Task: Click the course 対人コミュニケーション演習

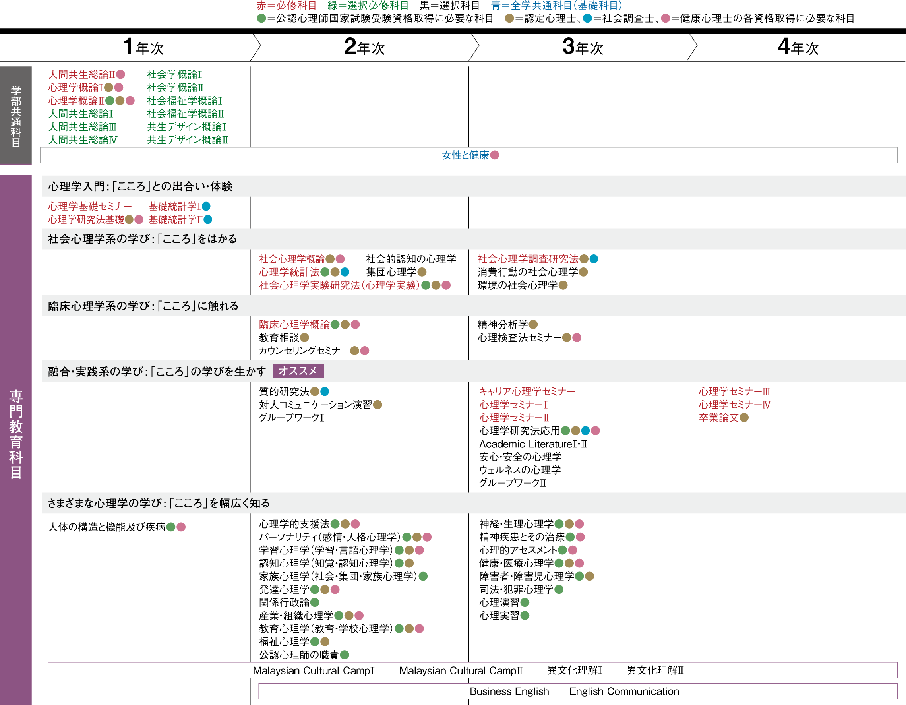Action: pos(316,405)
